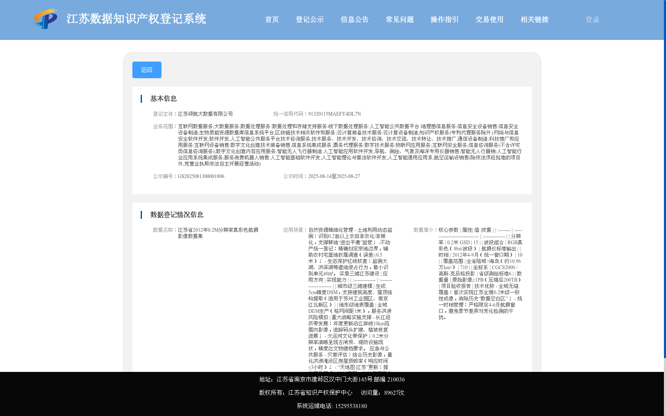This screenshot has height=416, width=666.
Task: Select the 基本信息 section heading
Action: 164,99
